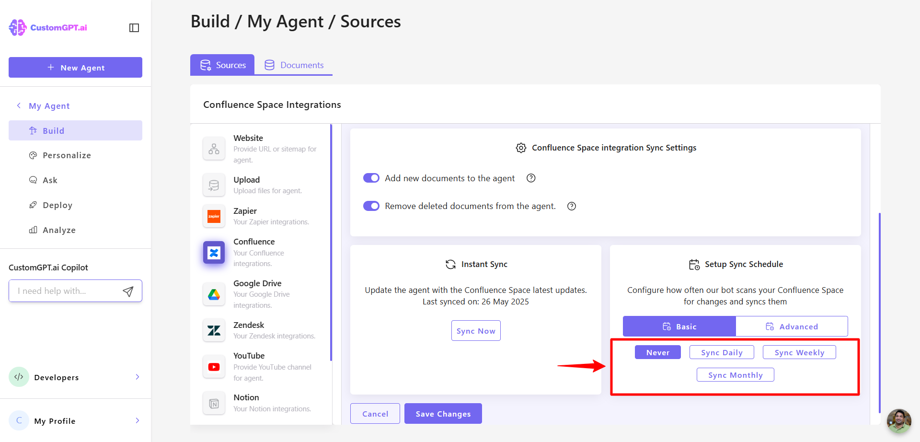Click the Developers link
Viewport: 920px width, 442px height.
(57, 377)
